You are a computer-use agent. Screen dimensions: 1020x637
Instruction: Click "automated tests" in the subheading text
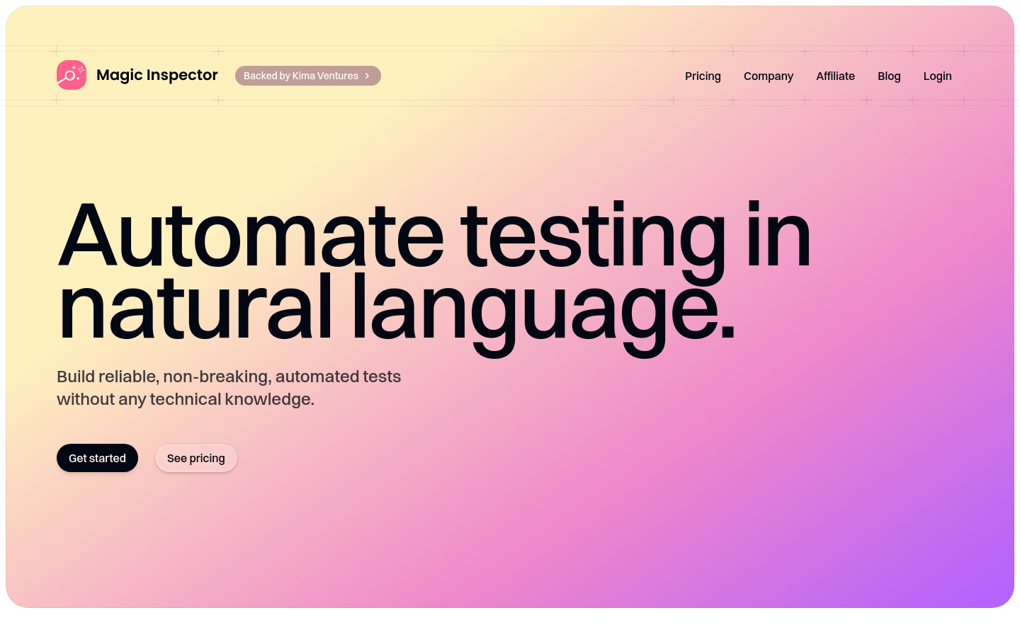(x=338, y=377)
